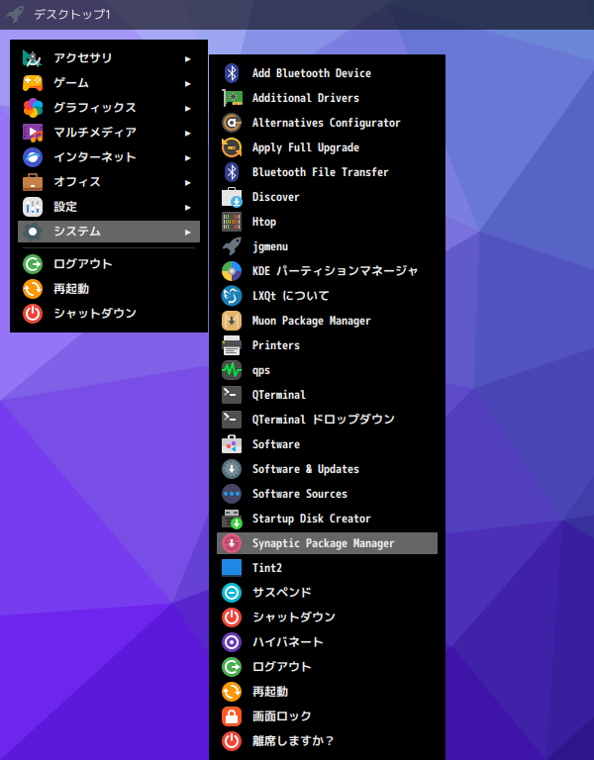Click the Bluetooth File Transfer icon

tap(232, 172)
